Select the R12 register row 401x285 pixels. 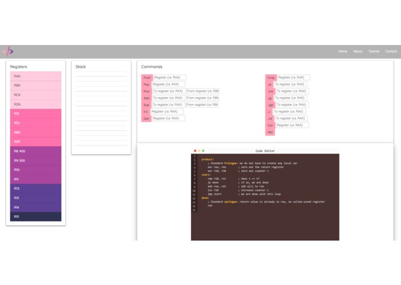(36, 189)
